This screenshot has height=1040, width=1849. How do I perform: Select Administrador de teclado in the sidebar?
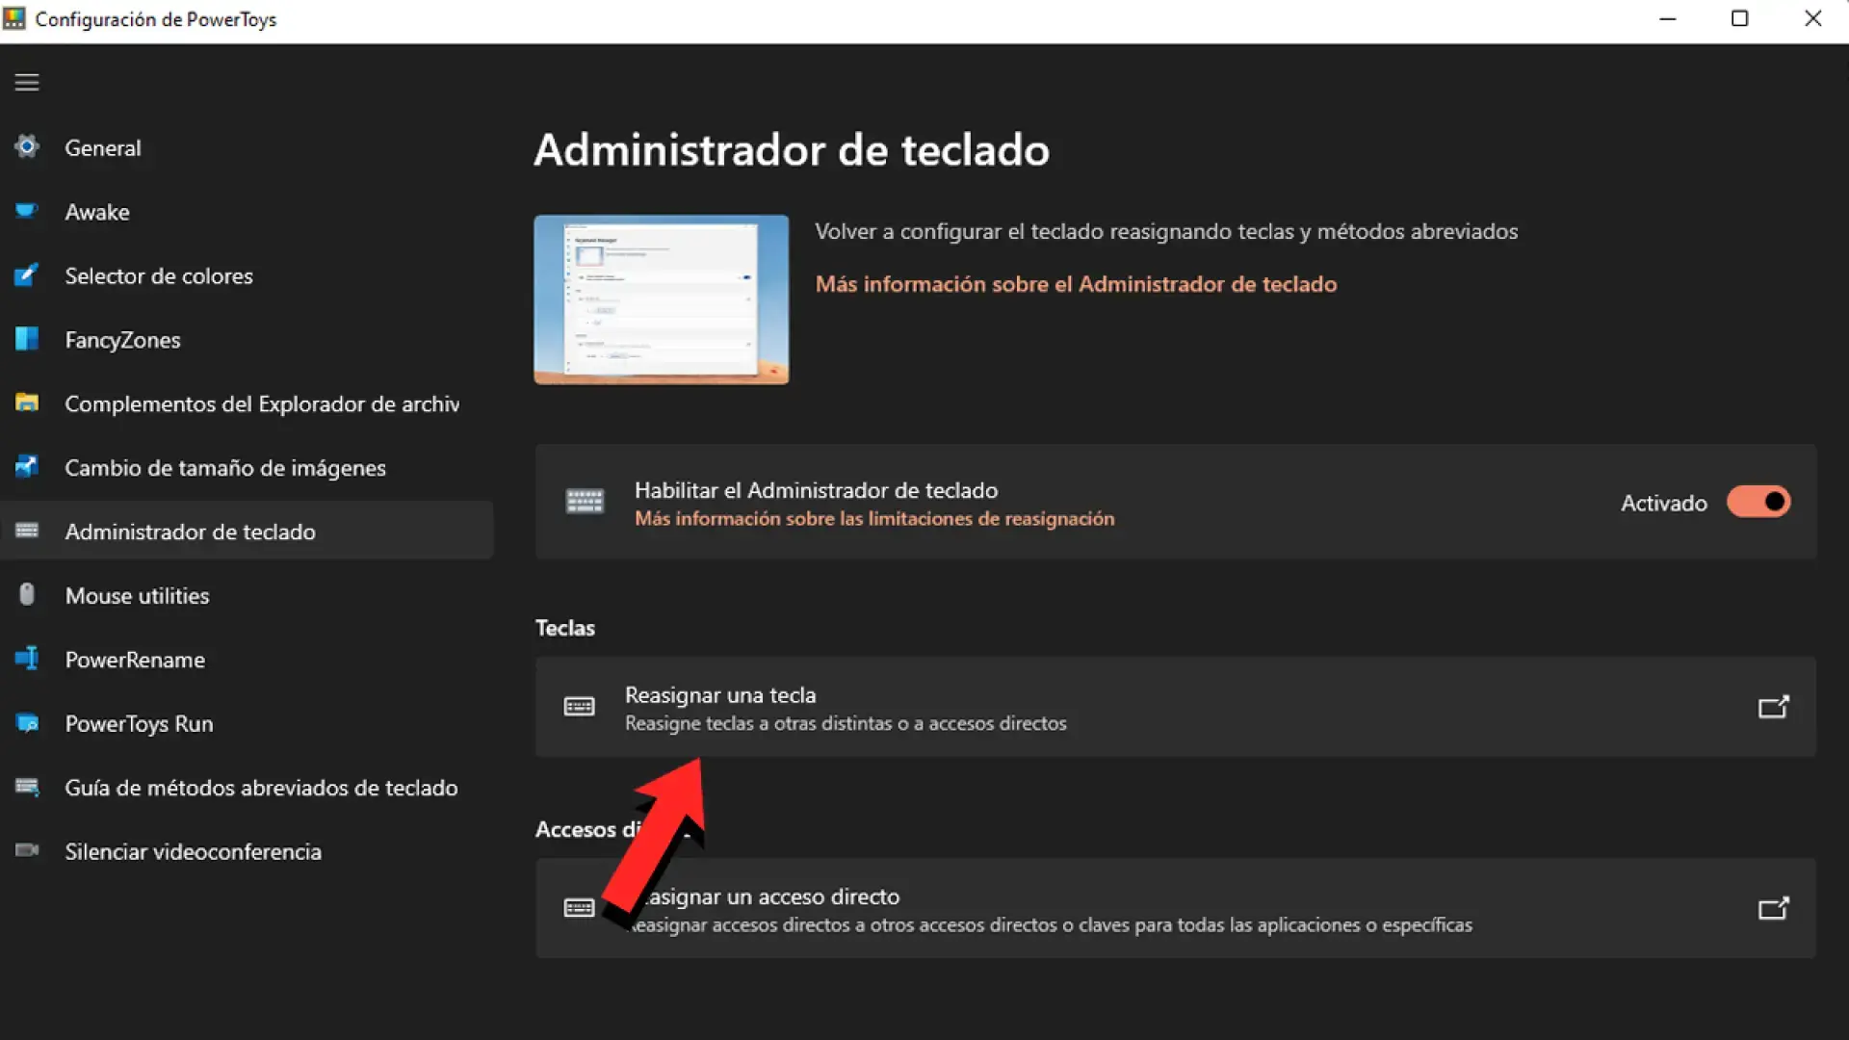pyautogui.click(x=190, y=531)
